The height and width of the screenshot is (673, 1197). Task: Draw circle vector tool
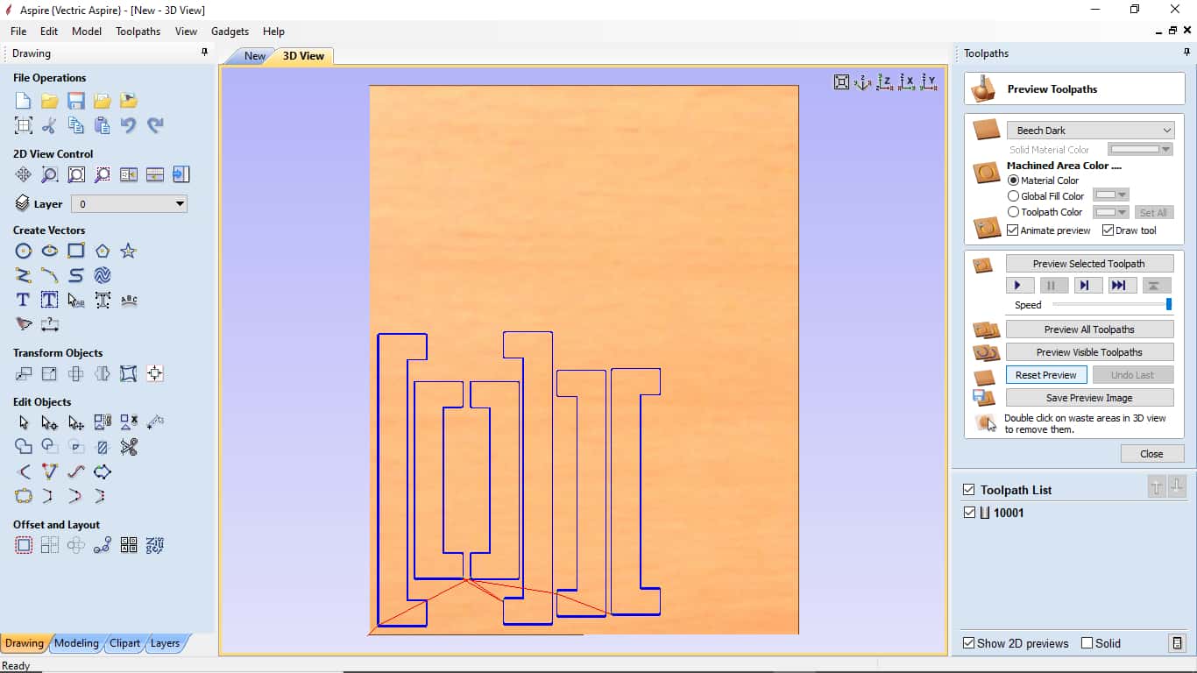click(x=24, y=251)
